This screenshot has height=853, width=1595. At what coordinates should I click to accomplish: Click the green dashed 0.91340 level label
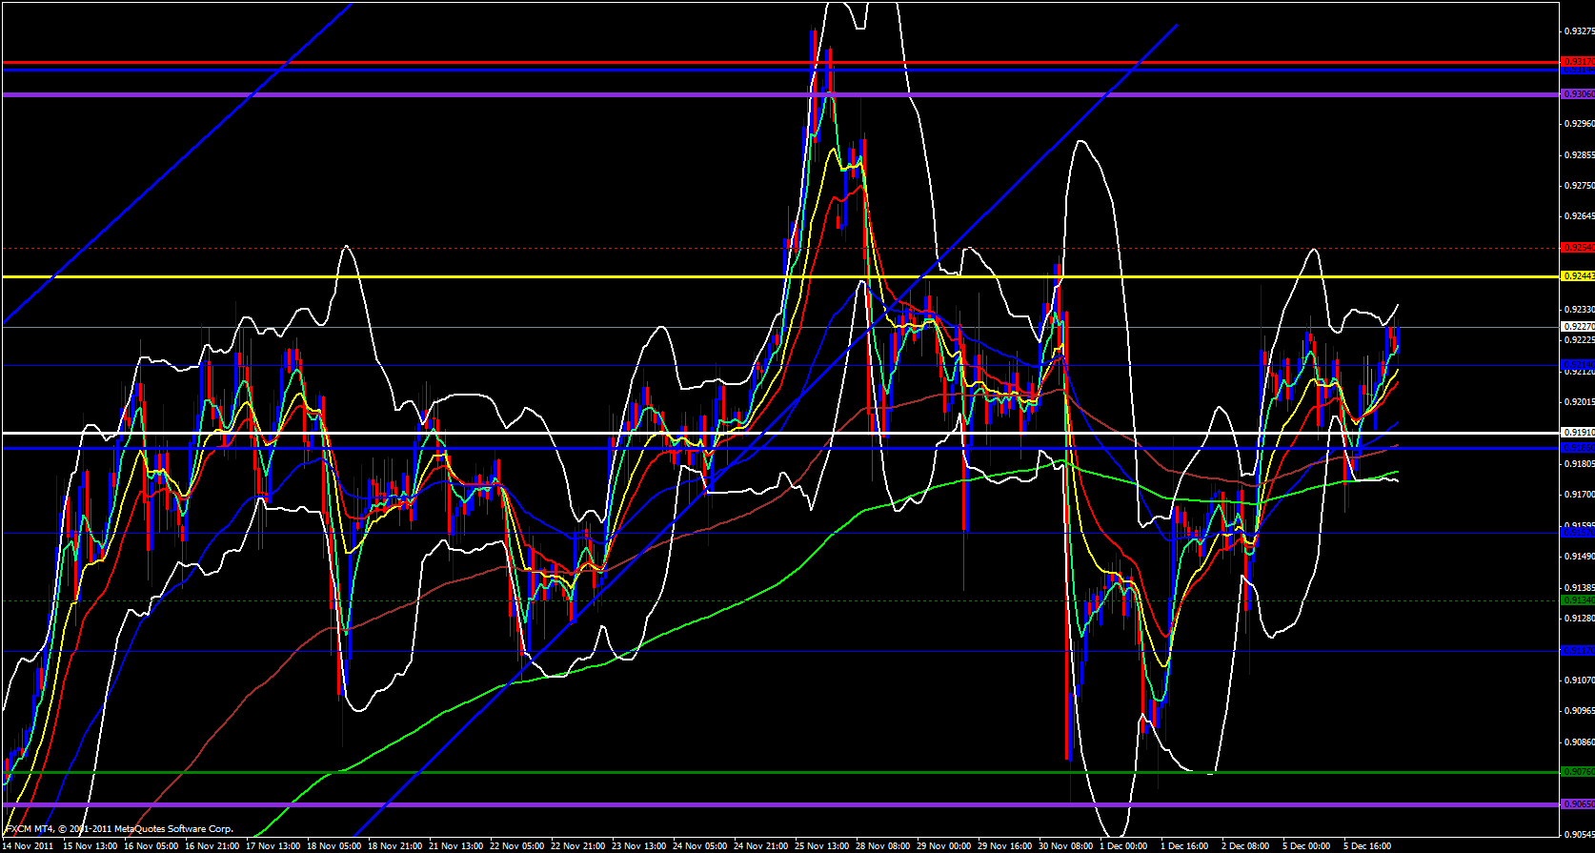click(1578, 600)
